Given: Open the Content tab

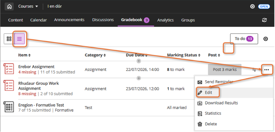Looking at the screenshot, I should tap(15, 20).
